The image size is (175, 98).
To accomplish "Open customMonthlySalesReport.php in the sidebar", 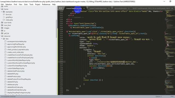I will coord(19,60).
